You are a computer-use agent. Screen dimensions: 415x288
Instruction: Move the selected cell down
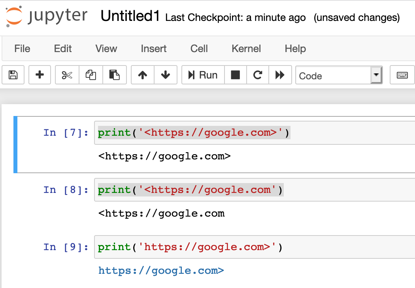[166, 75]
